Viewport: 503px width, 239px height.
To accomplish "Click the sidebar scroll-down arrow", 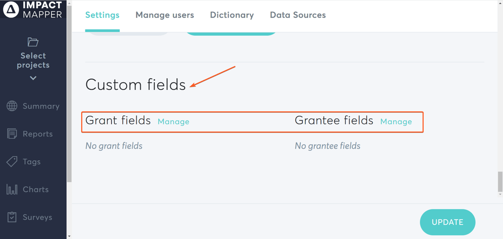I will click(69, 236).
